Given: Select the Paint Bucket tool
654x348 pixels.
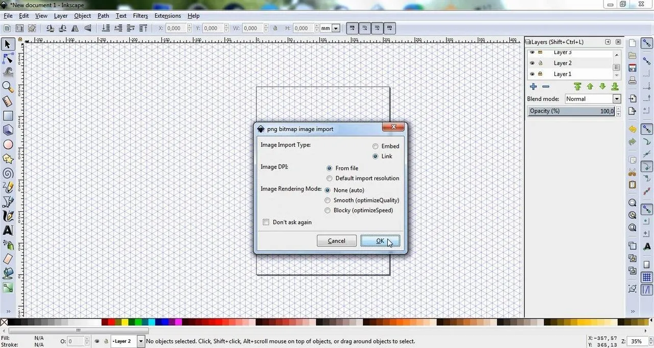Looking at the screenshot, I should [8, 274].
